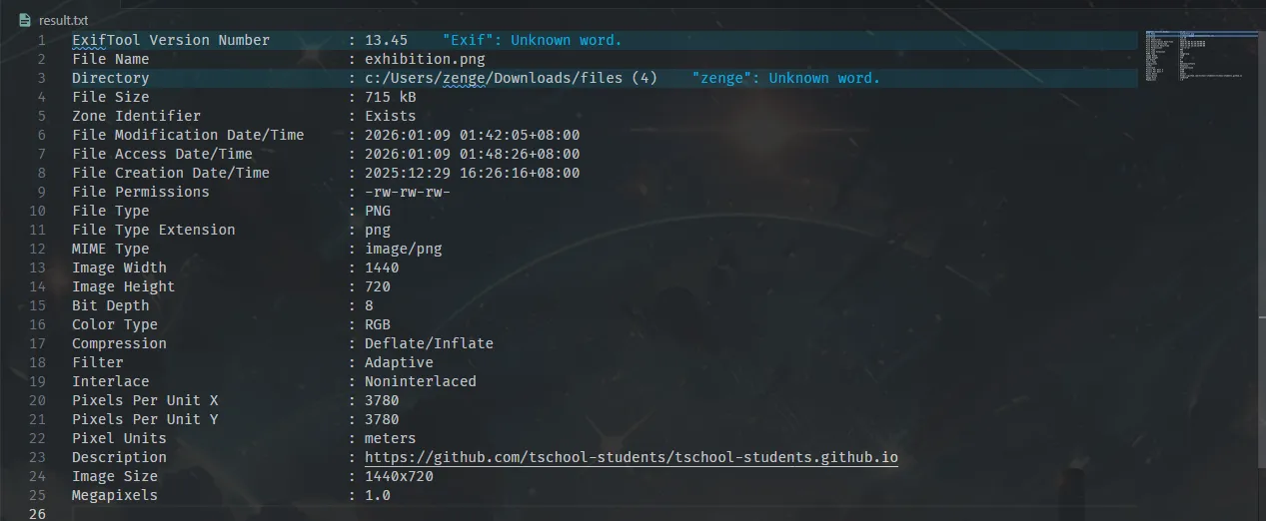Click the "Color Type" label
This screenshot has width=1266, height=521.
tap(115, 324)
